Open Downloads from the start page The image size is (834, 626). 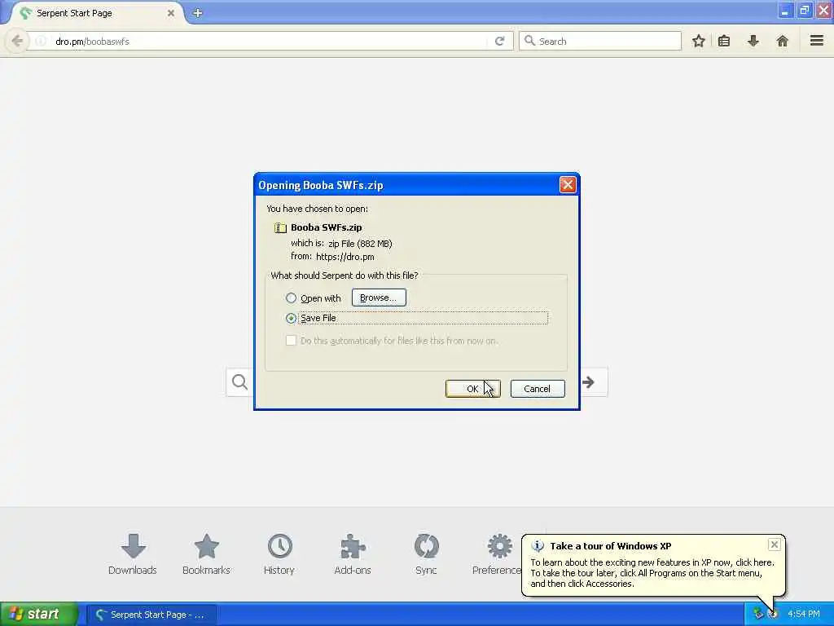[133, 554]
